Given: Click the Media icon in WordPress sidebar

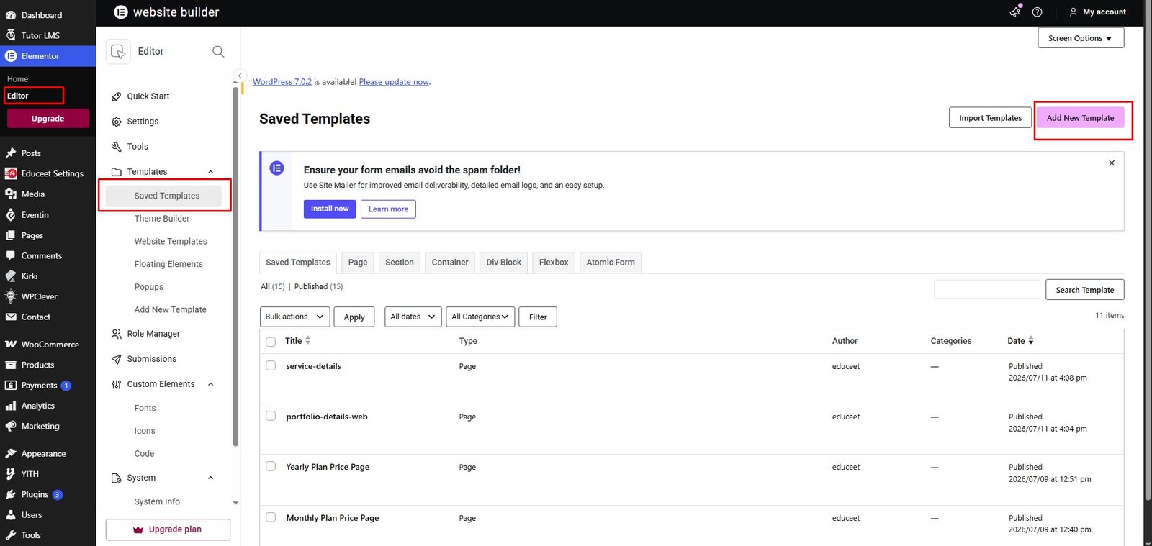Looking at the screenshot, I should tap(11, 194).
